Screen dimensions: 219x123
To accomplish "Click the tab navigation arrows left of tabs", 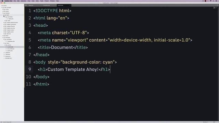I will point(26,5).
